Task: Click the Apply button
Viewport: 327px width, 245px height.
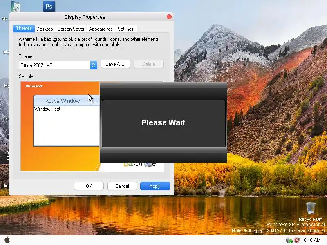Action: click(155, 186)
